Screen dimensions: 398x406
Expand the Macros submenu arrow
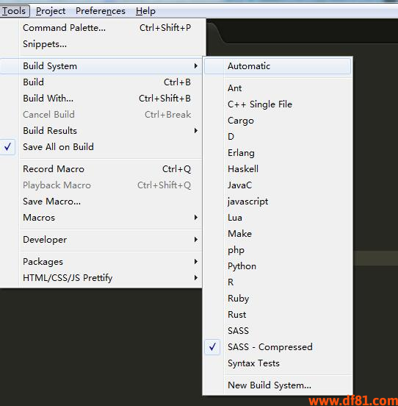coord(196,218)
